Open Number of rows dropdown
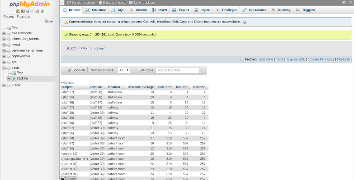This screenshot has height=180, width=354. (x=124, y=70)
